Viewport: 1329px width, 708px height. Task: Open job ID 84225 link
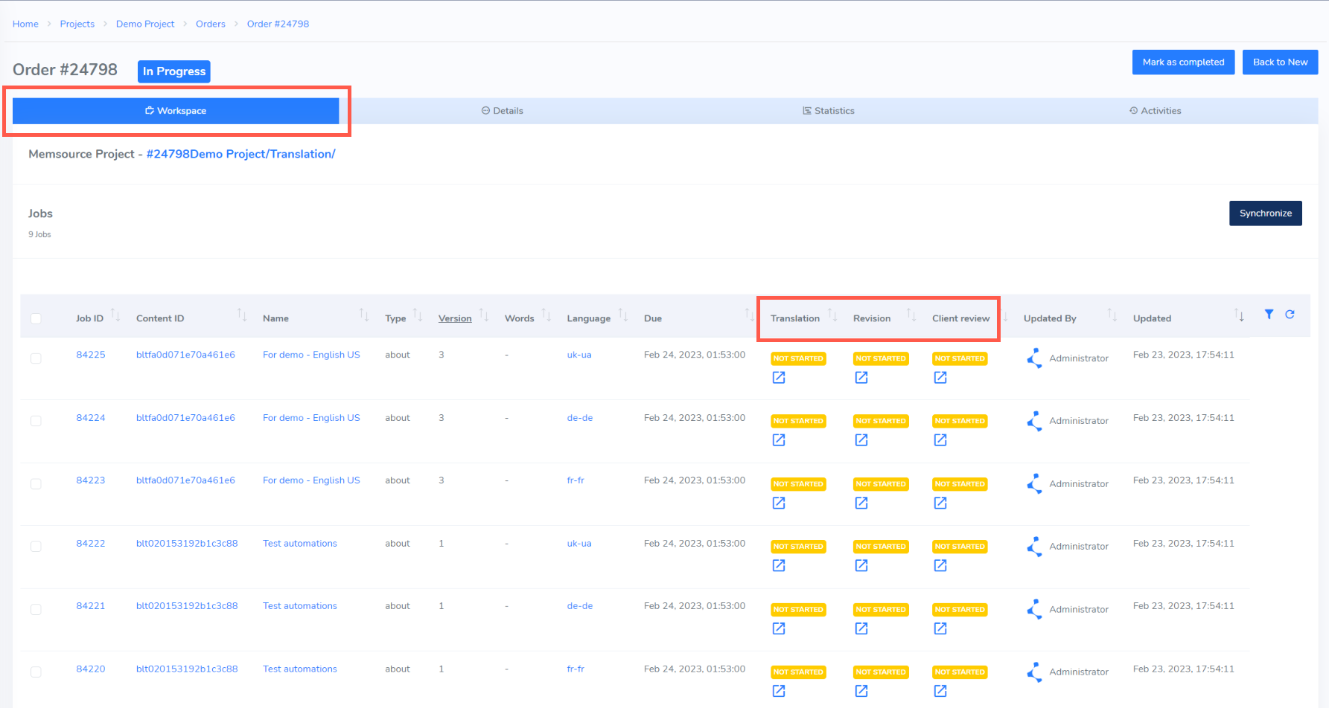(91, 355)
